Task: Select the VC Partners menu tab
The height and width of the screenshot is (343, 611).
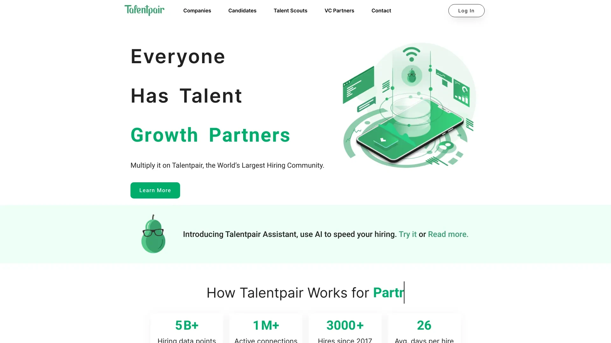Action: 339,10
